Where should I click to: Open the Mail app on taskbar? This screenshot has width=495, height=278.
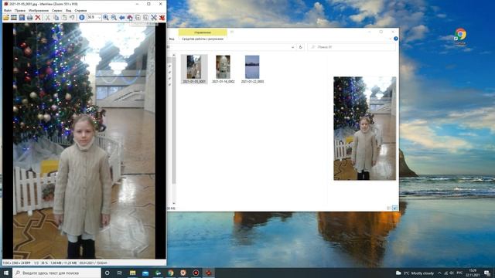145,273
